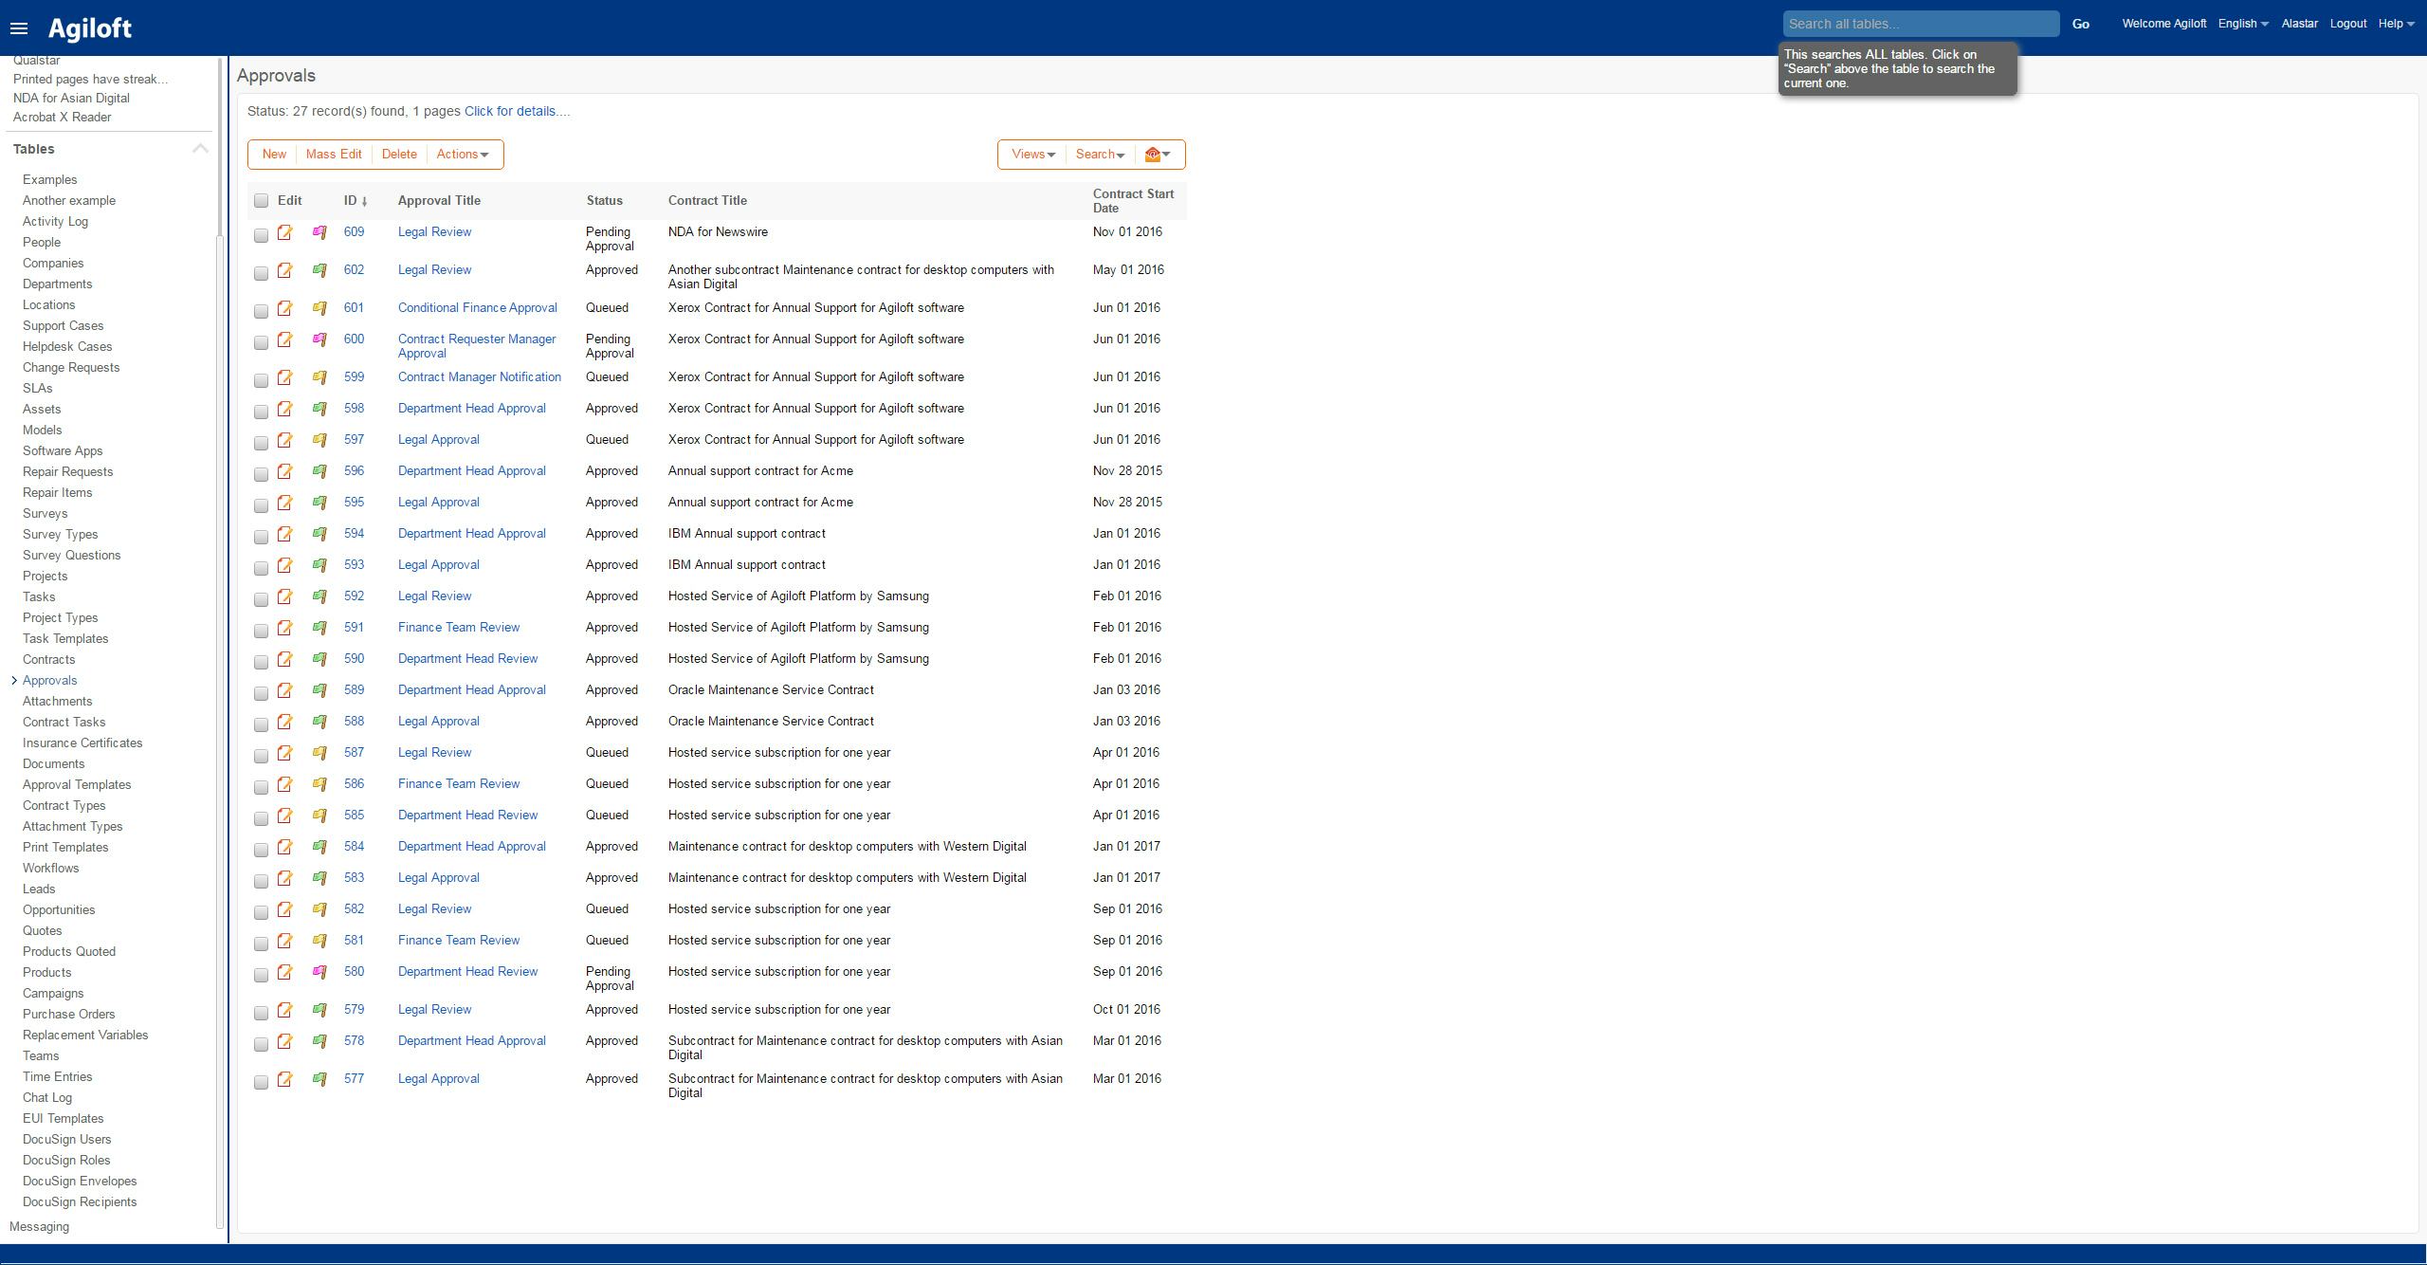Screen dimensions: 2427x1265
Task: Open the edit icon for record 609
Action: [285, 233]
